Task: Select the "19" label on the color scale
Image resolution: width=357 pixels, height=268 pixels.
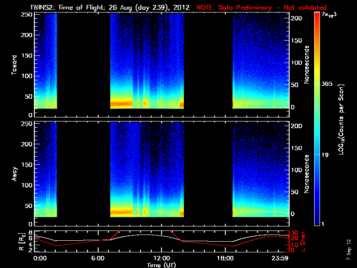Action: [325, 154]
